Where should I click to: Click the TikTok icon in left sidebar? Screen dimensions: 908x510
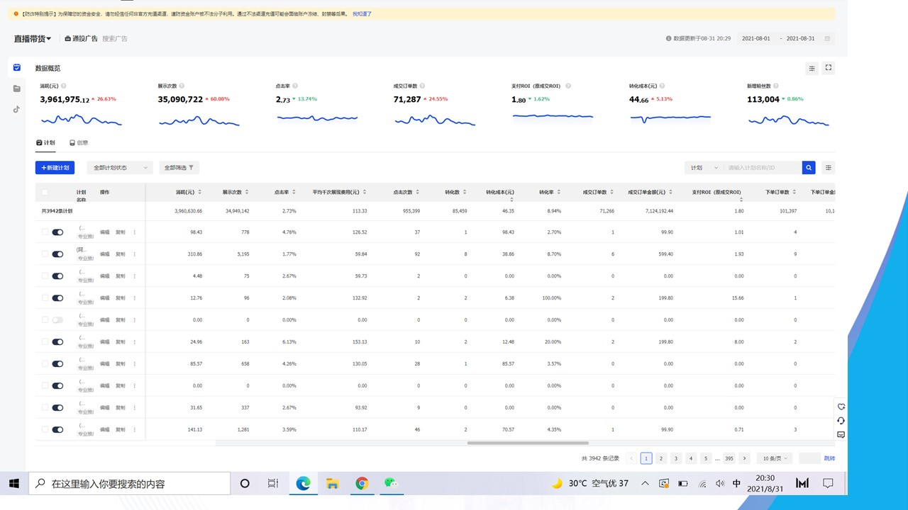(x=16, y=109)
